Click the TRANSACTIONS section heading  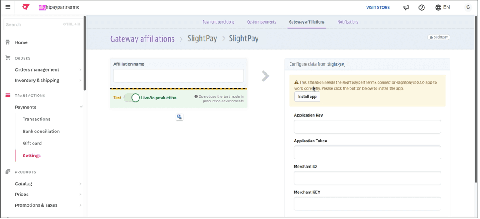click(30, 96)
